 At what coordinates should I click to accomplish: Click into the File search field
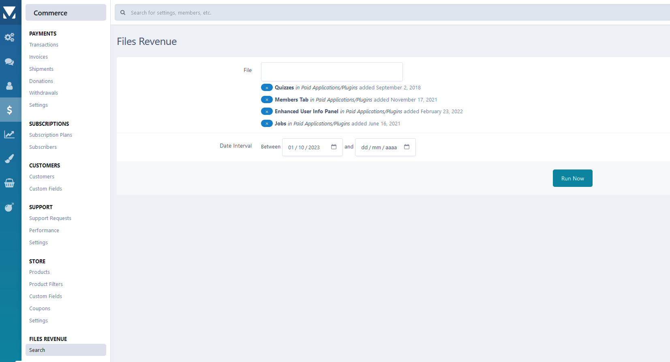click(332, 72)
